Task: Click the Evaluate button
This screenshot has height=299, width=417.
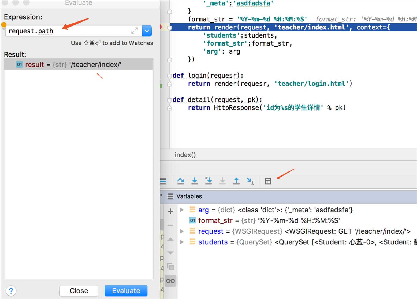Action: 126,291
